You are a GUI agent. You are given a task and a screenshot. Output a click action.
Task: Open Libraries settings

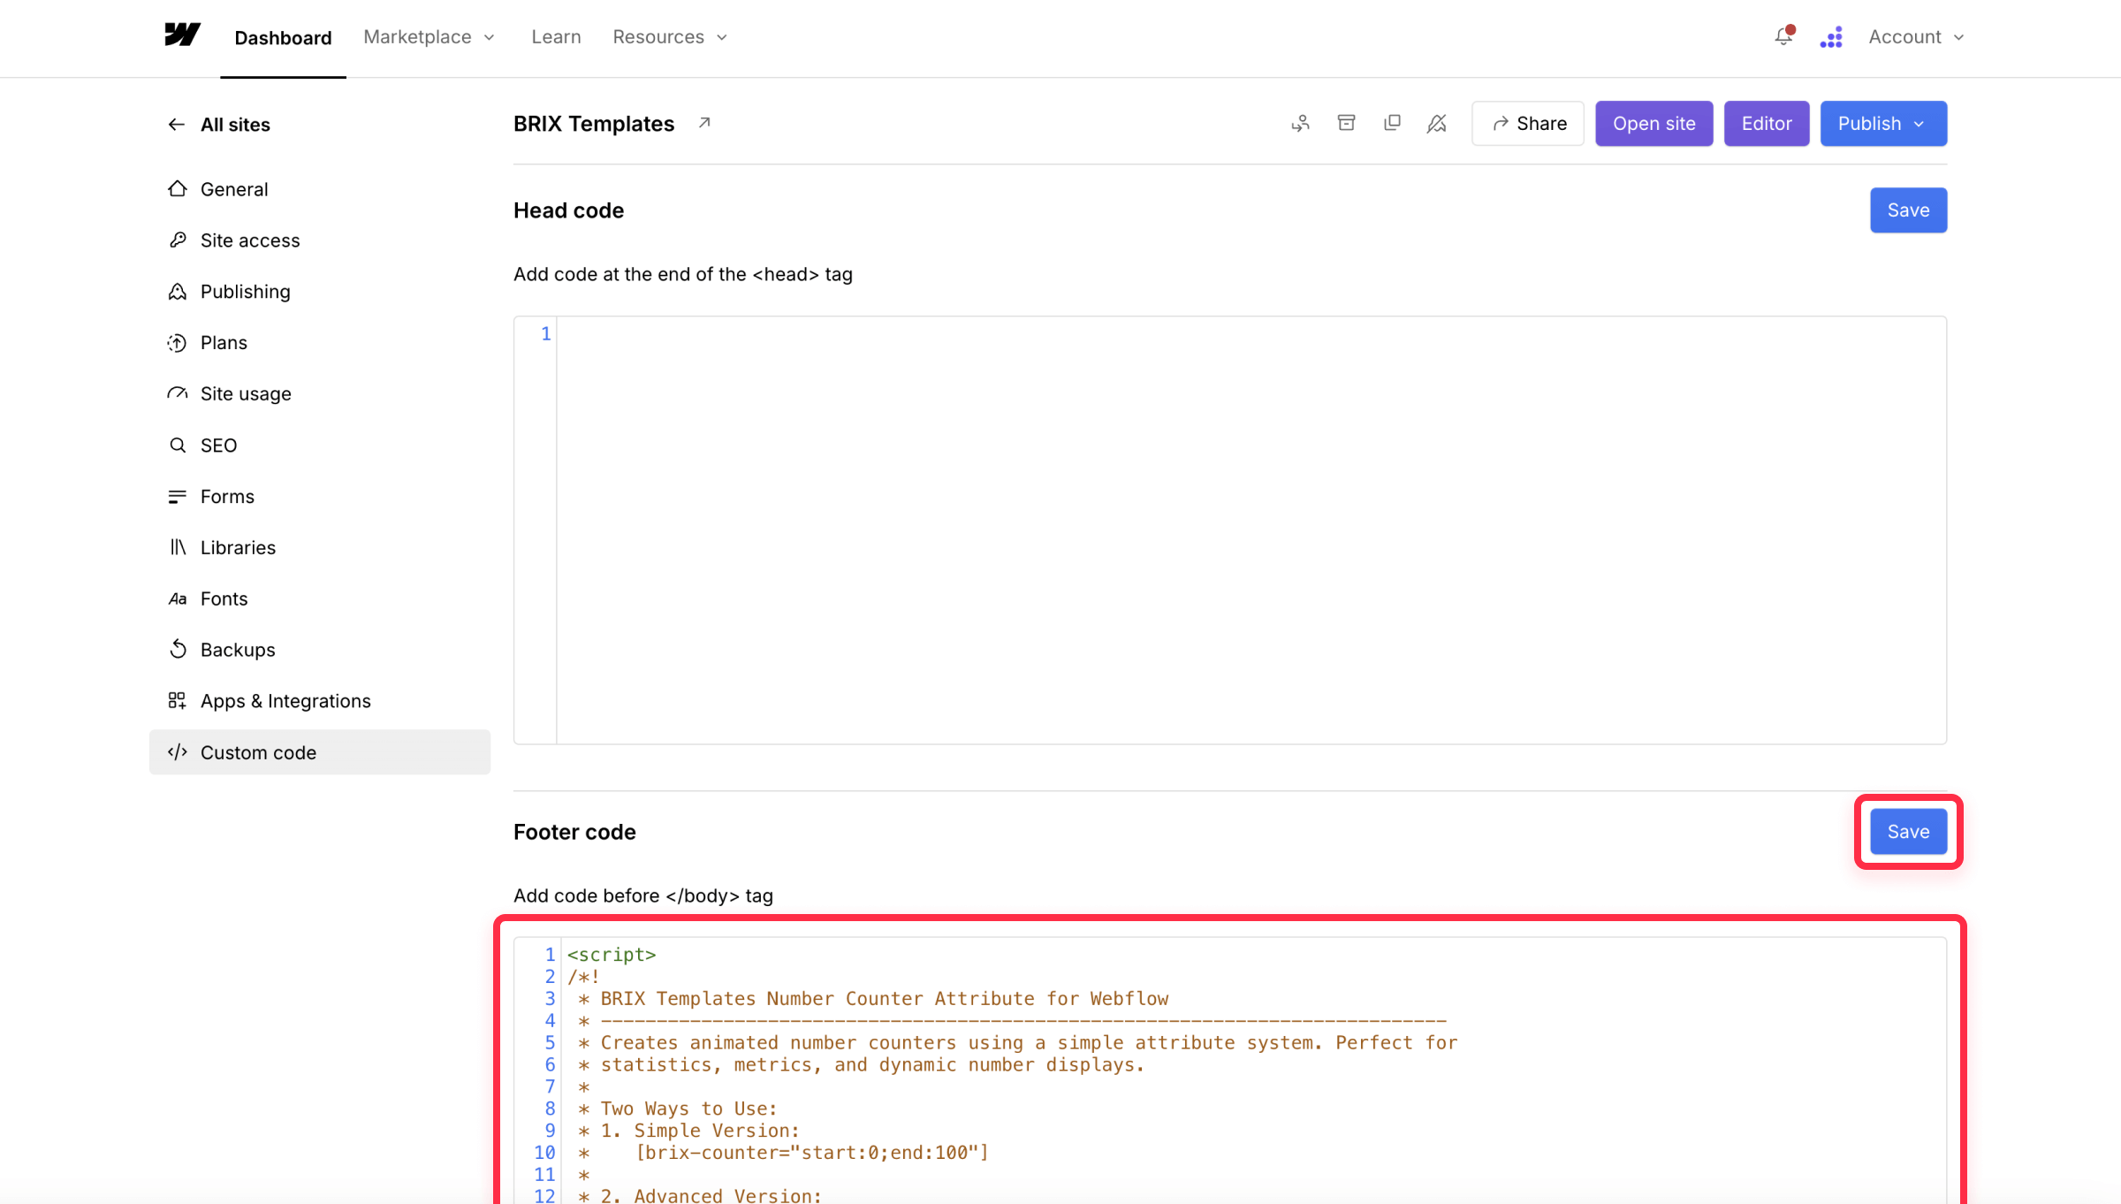(x=320, y=548)
